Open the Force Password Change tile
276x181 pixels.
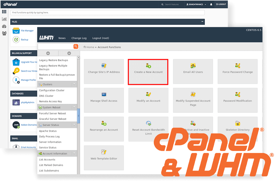tap(237, 71)
